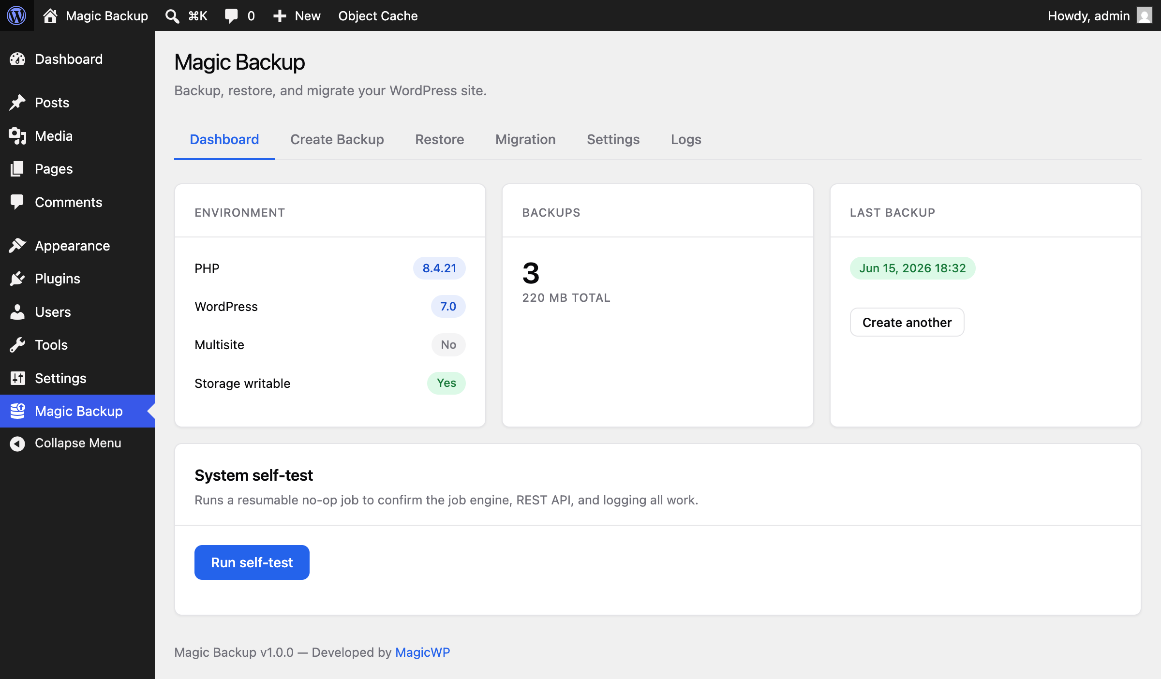Click the ENVIRONMENT card header
Viewport: 1161px width, 679px height.
[x=239, y=213]
